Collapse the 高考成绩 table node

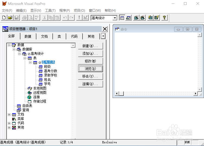(30, 62)
